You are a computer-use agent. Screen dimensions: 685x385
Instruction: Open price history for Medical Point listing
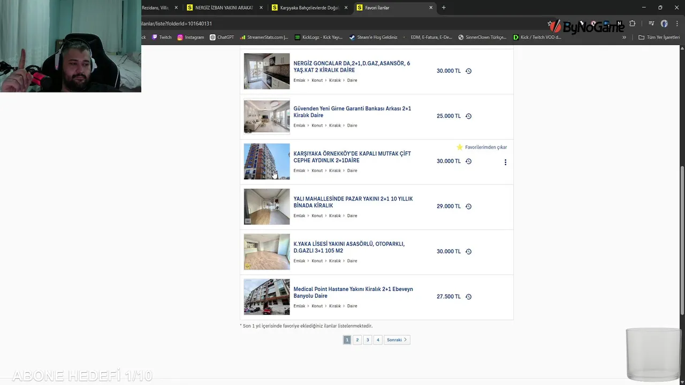coord(468,297)
